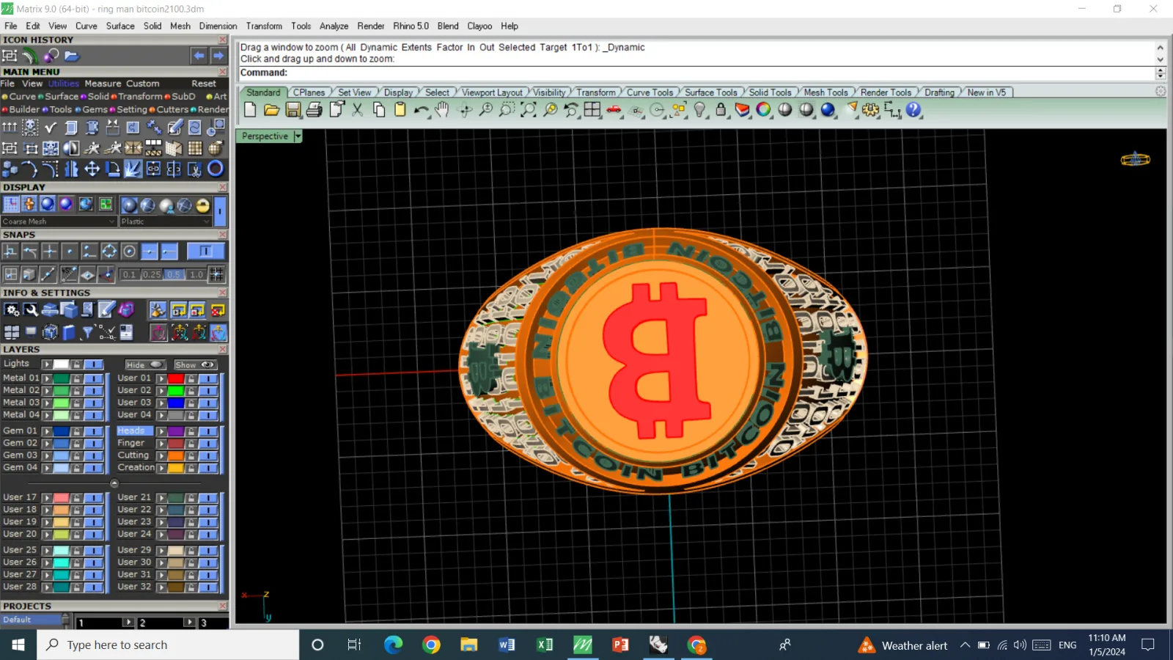The height and width of the screenshot is (660, 1173).
Task: Click the Save diskette icon in toolbar
Action: click(x=293, y=110)
